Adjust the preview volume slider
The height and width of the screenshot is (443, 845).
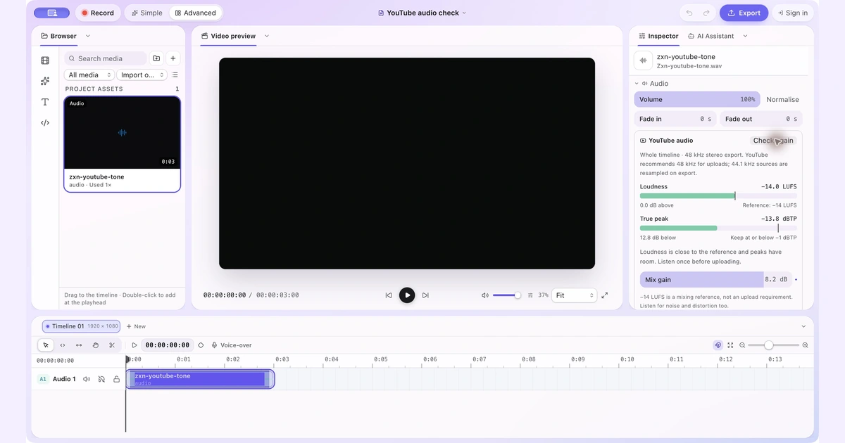point(506,295)
